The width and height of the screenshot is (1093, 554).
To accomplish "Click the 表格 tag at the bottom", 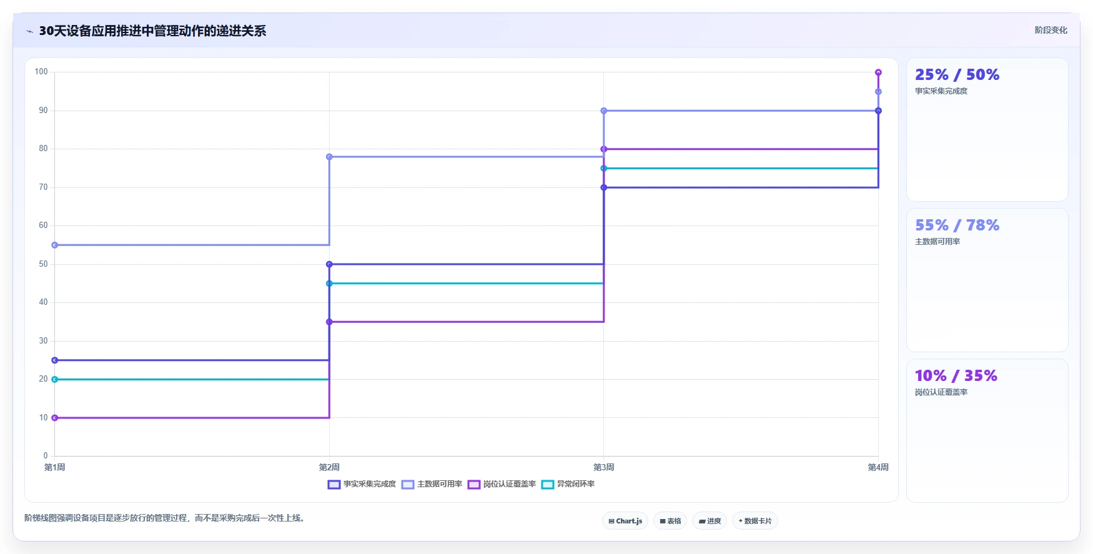I will pyautogui.click(x=670, y=521).
